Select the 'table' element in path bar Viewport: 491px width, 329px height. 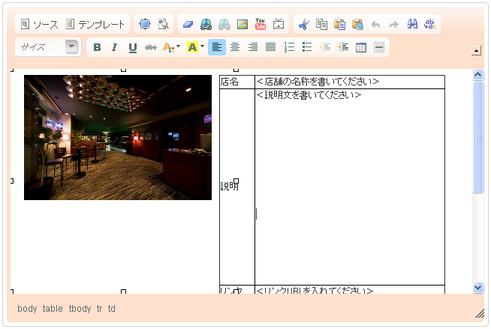pos(53,309)
